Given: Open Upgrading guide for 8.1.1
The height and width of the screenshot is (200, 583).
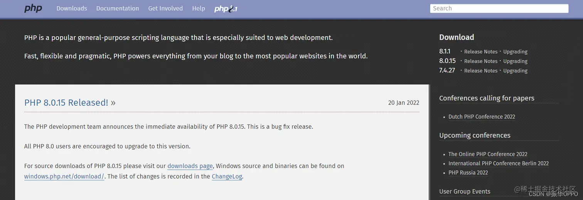Looking at the screenshot, I should point(516,52).
